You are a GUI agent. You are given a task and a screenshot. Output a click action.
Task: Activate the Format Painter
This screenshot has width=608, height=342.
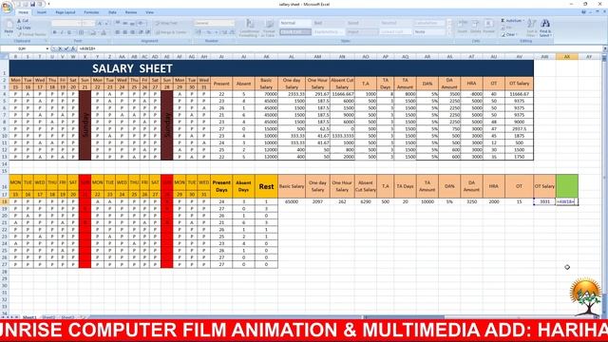click(31, 34)
